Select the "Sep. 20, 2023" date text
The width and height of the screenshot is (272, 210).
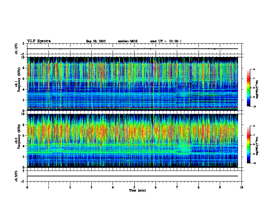coord(96,41)
